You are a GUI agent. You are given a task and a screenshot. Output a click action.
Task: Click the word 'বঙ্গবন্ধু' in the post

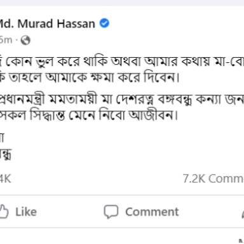point(175,99)
